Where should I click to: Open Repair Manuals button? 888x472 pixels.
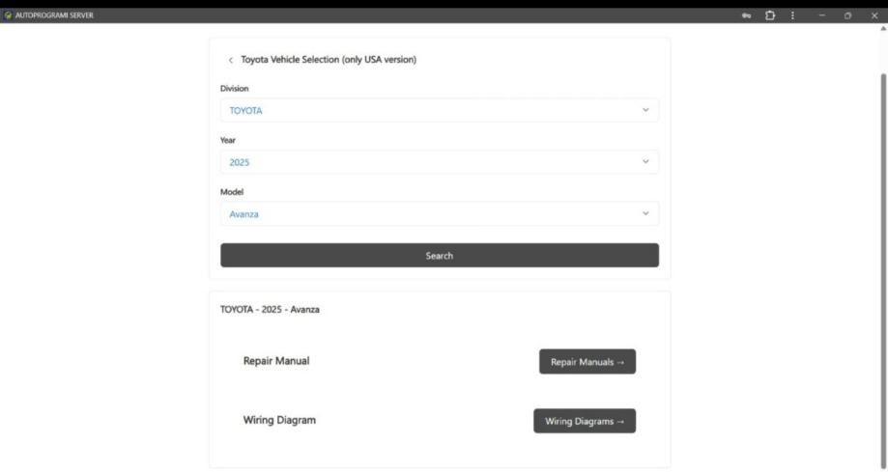(587, 362)
